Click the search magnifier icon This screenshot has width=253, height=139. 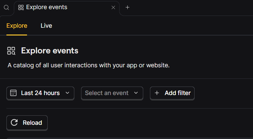6,7
